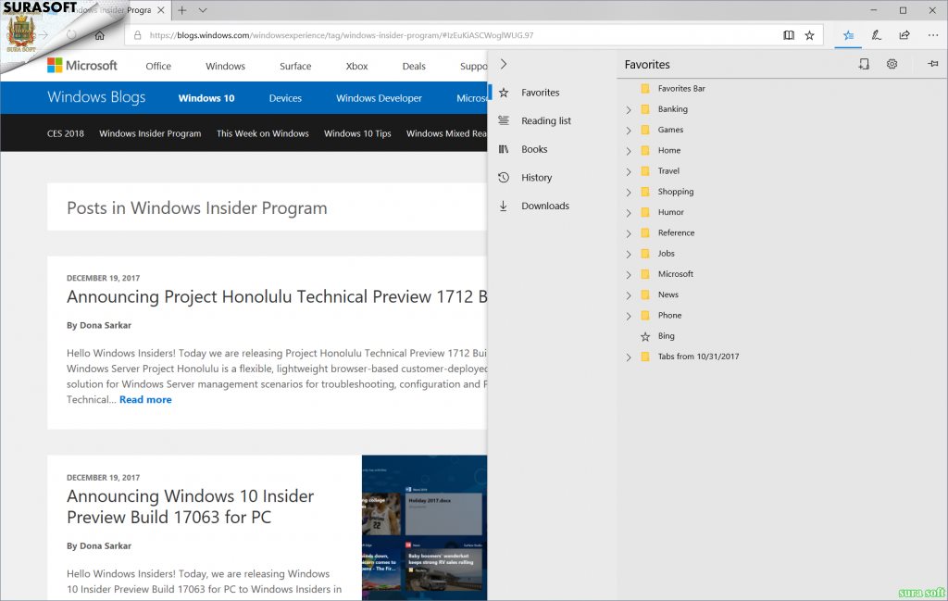Click Read more link for Honolulu post

coord(145,399)
